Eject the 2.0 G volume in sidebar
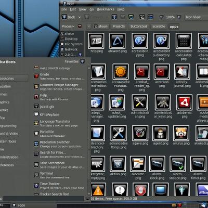The width and height of the screenshot is (208, 208). tap(80, 55)
